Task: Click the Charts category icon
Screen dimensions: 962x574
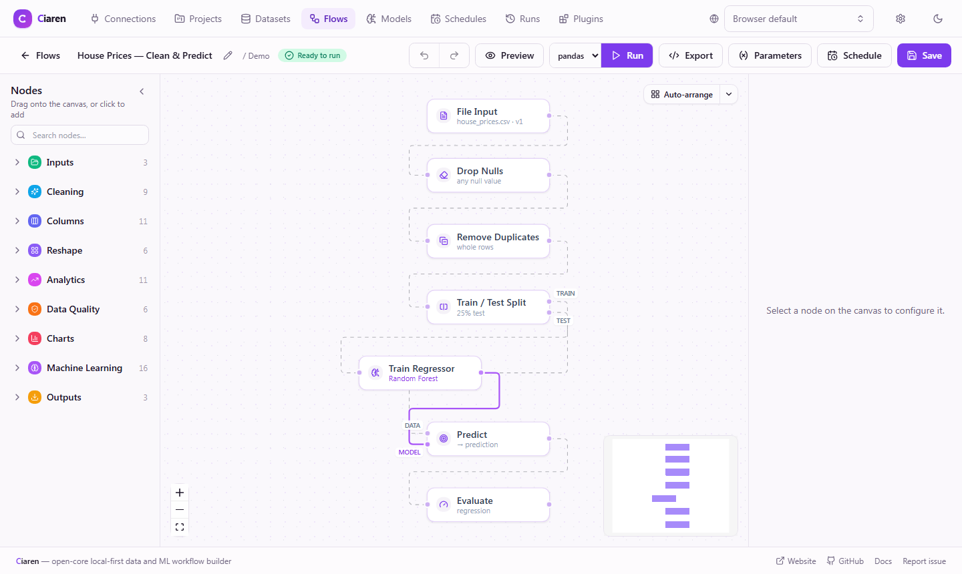Action: coord(35,338)
